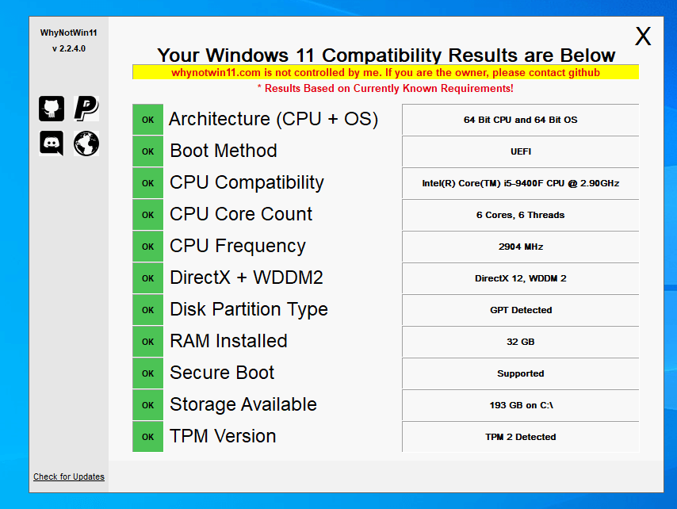Screen dimensions: 677x509
Task: Close the WhyNotWin11 window with X
Action: click(643, 36)
